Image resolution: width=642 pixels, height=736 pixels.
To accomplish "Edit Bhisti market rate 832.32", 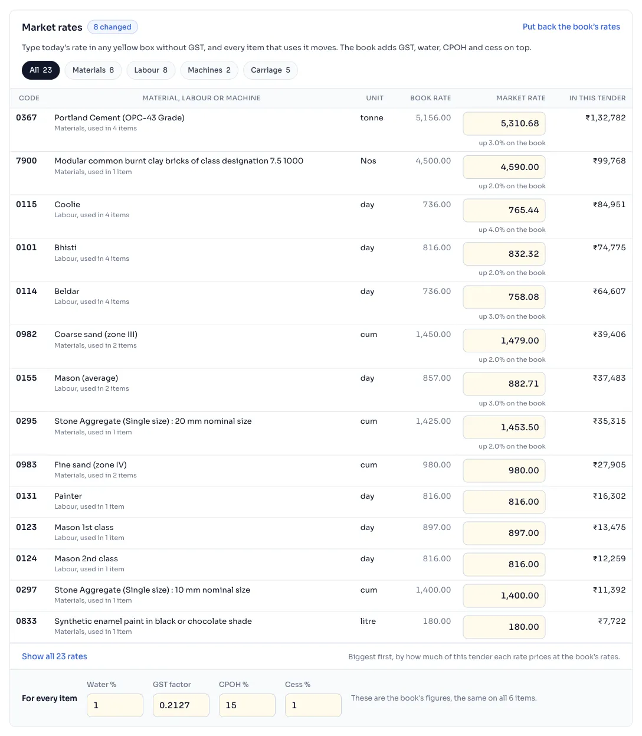I will (x=504, y=254).
